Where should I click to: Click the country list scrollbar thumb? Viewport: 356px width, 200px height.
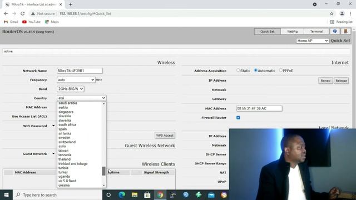(104, 171)
